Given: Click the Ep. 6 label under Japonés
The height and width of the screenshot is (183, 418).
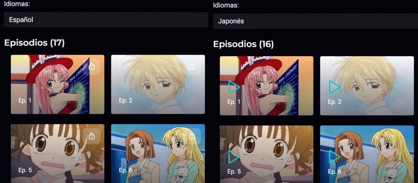Looking at the screenshot, I should (334, 172).
